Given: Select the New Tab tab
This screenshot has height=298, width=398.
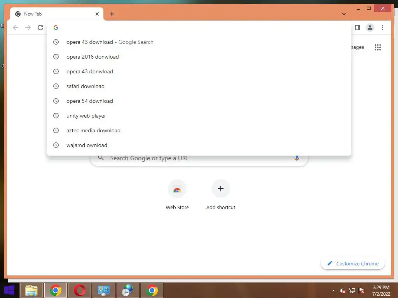Looking at the screenshot, I should click(x=57, y=14).
